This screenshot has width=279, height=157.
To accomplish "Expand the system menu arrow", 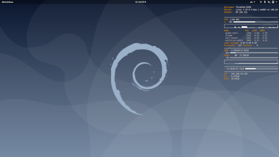I will [x=276, y=2].
